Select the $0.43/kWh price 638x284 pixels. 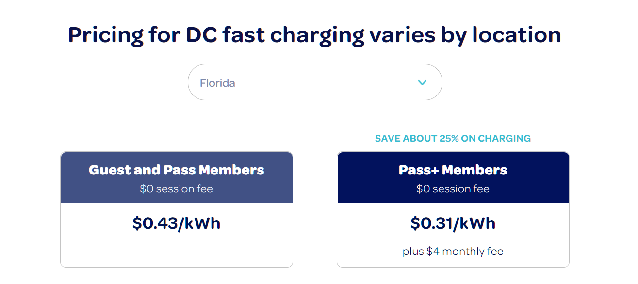(177, 223)
